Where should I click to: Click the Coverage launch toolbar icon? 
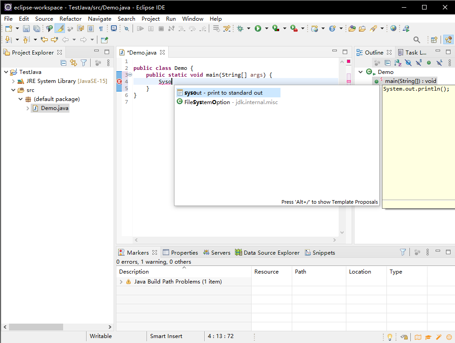(x=276, y=28)
